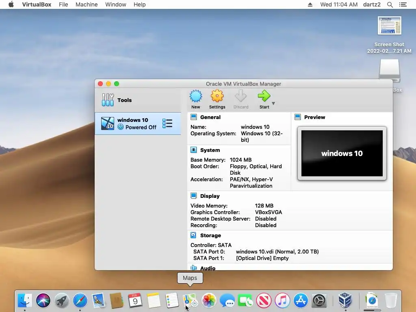Viewport: 416px width, 312px height.
Task: Click the Display section header
Action: [210, 196]
